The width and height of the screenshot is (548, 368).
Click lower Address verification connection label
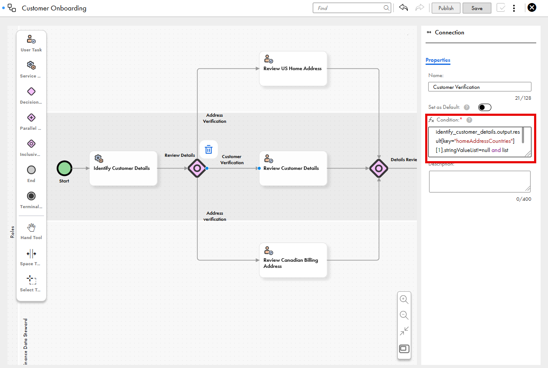tap(215, 216)
